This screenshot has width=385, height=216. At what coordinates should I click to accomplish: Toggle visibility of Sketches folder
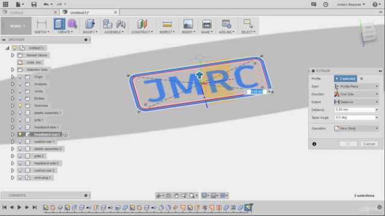[x=20, y=106]
